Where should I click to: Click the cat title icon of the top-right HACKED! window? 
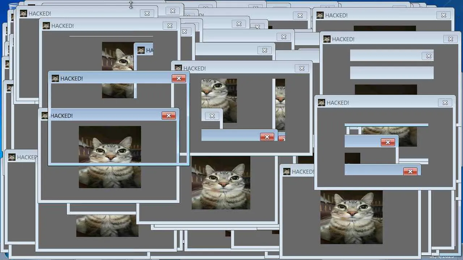click(x=320, y=15)
